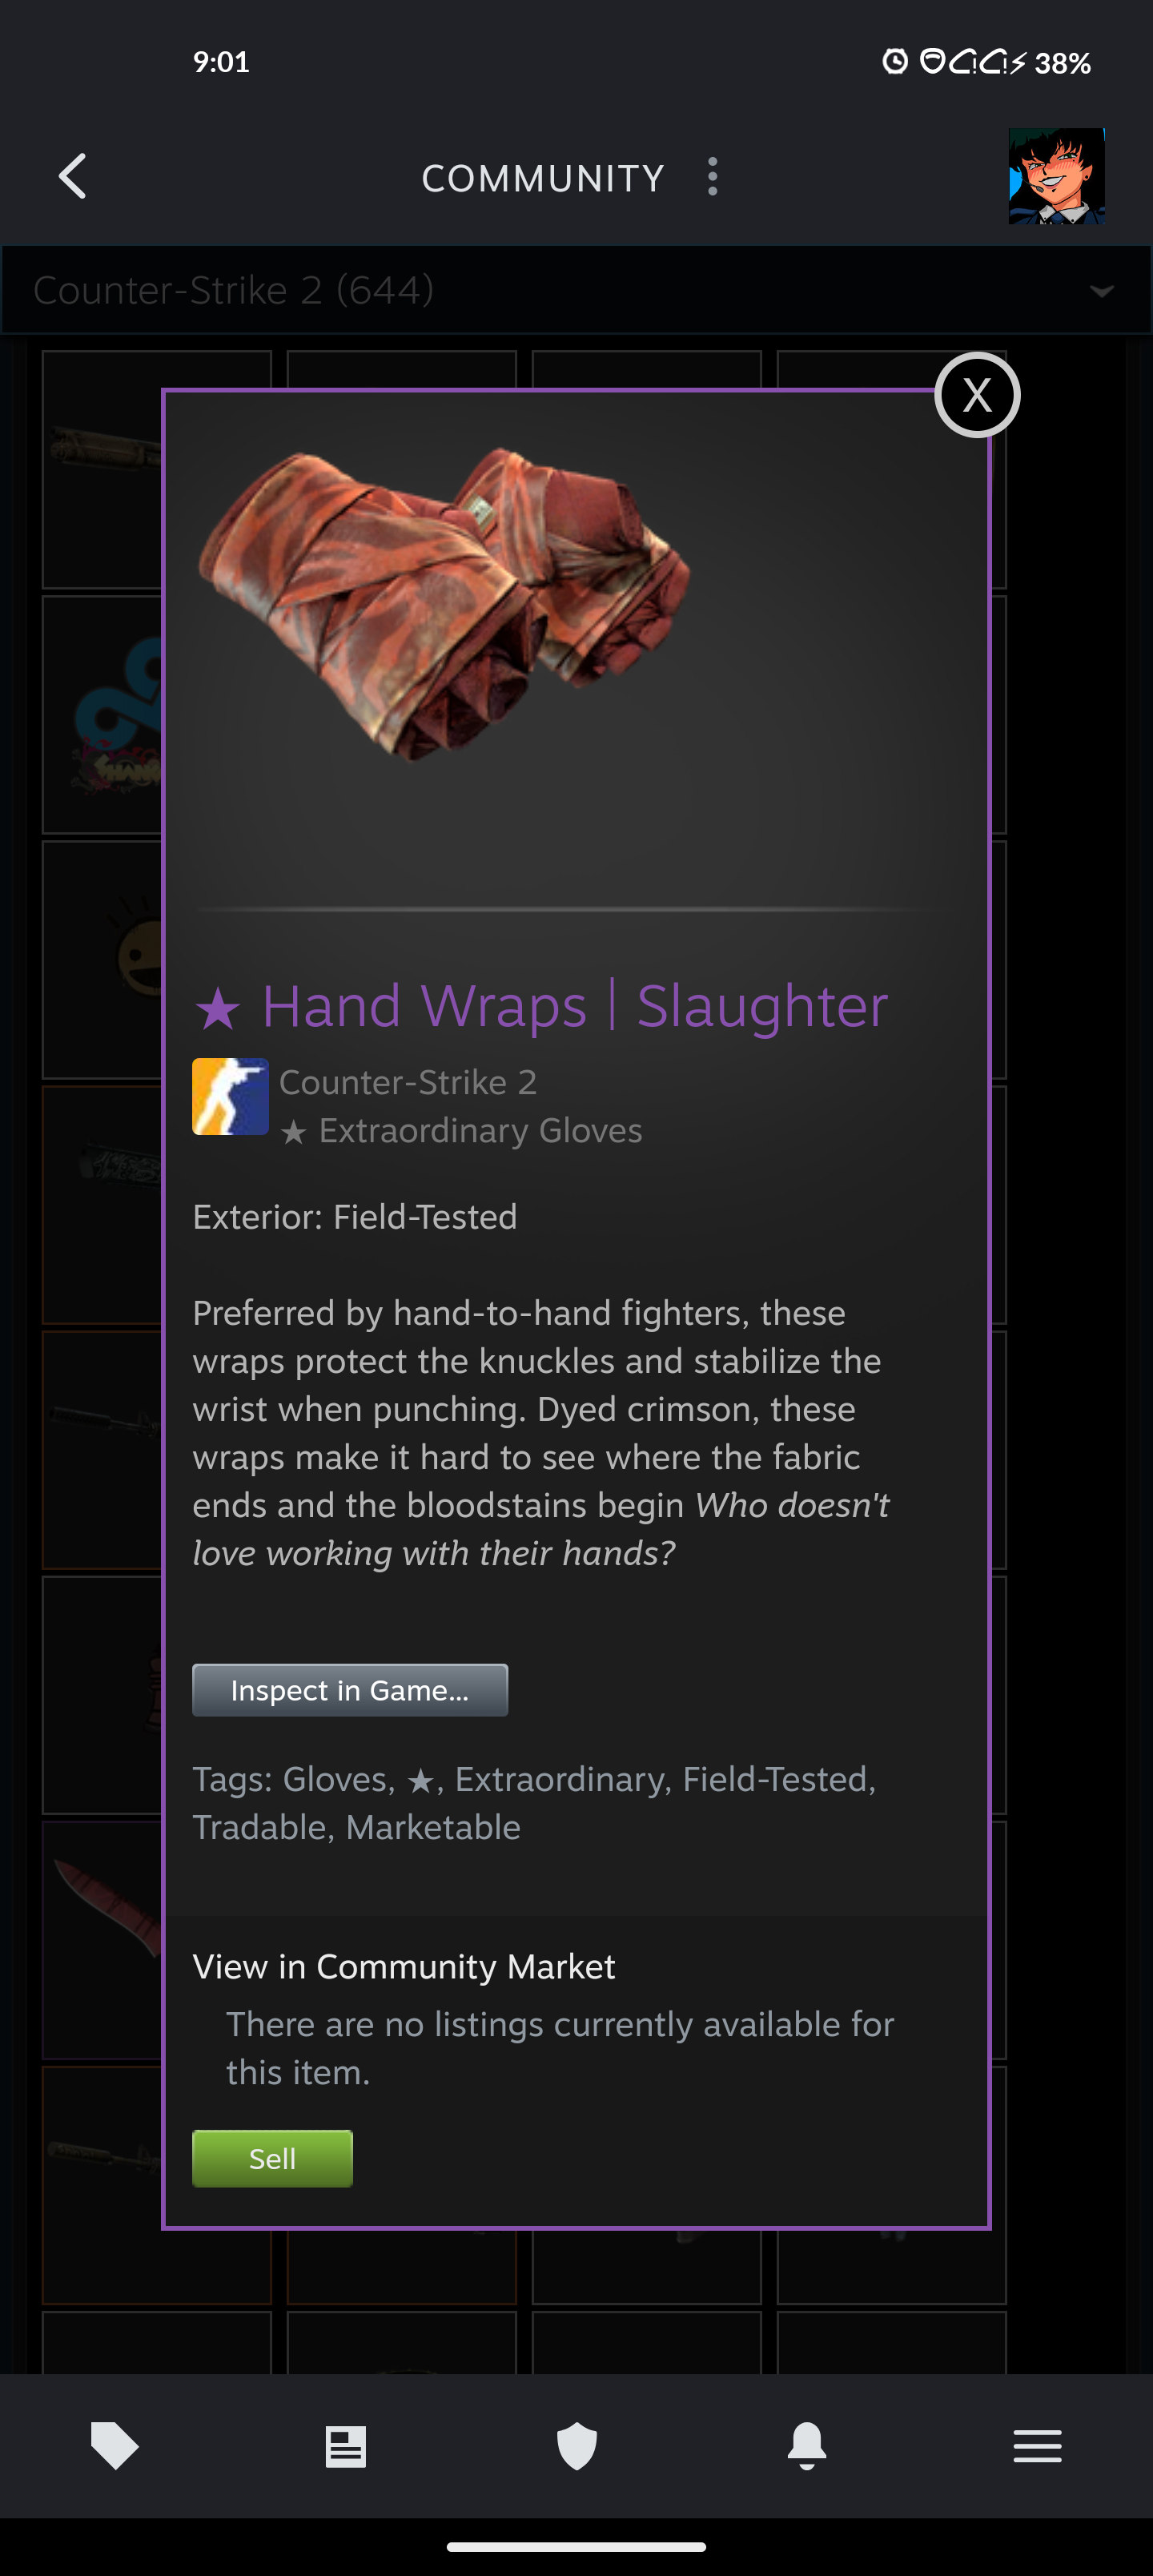Open the profile avatar in header
Screen dimensions: 1153x2576
[1056, 176]
